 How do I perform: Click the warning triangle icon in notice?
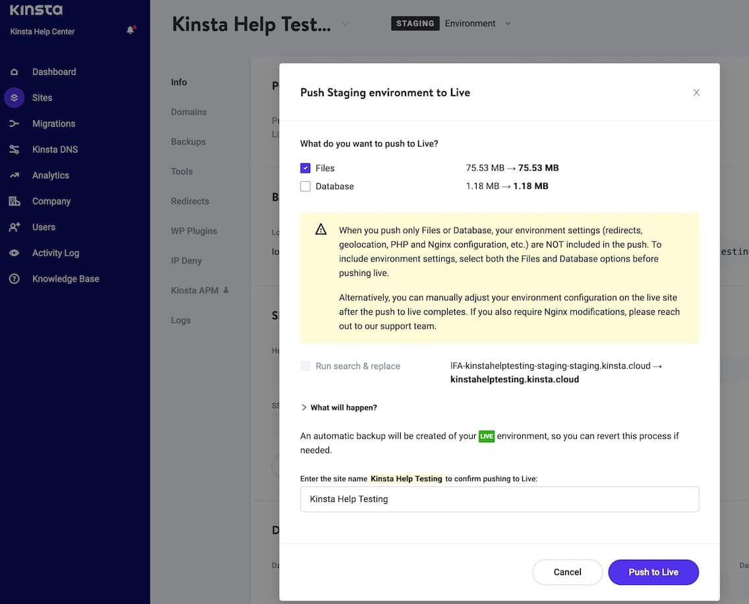pos(321,229)
